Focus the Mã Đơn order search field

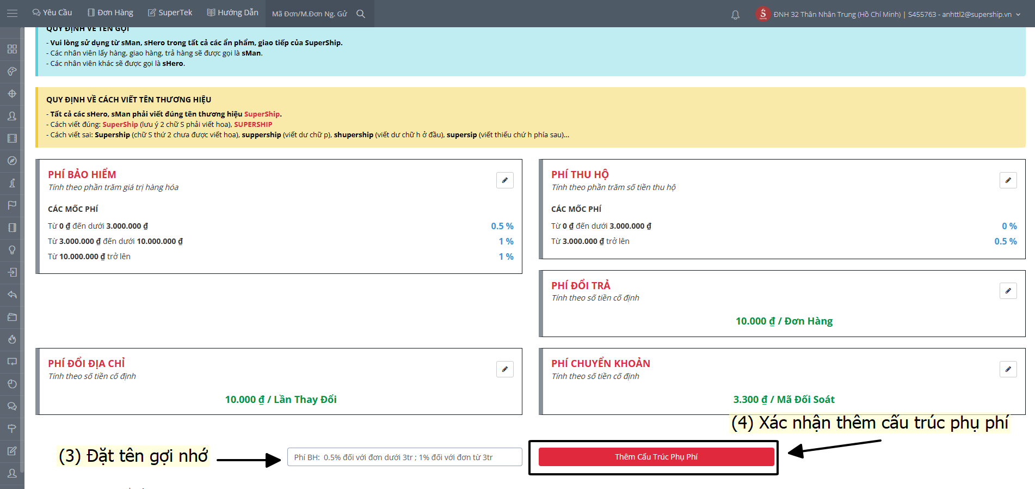coord(310,14)
